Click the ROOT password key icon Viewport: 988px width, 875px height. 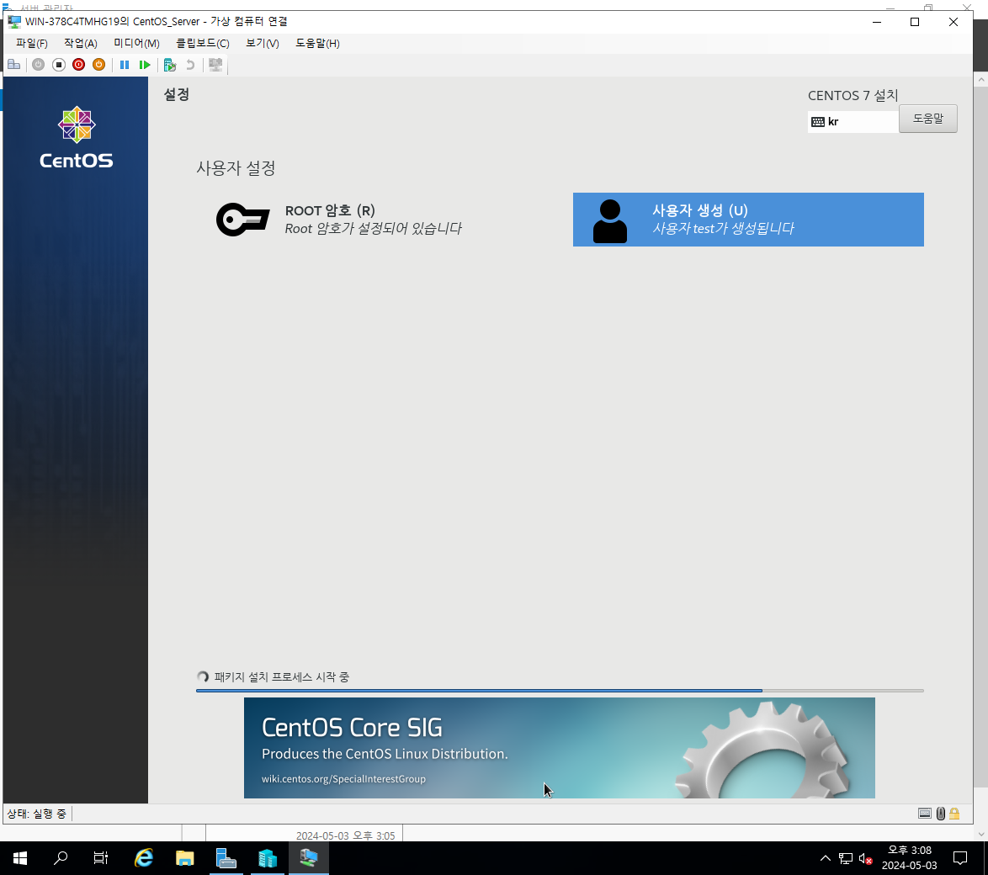pyautogui.click(x=242, y=220)
